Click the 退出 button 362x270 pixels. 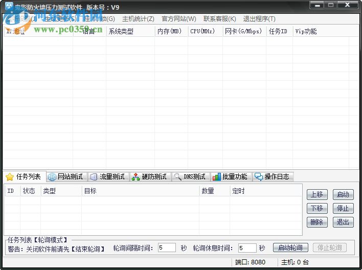click(x=343, y=222)
